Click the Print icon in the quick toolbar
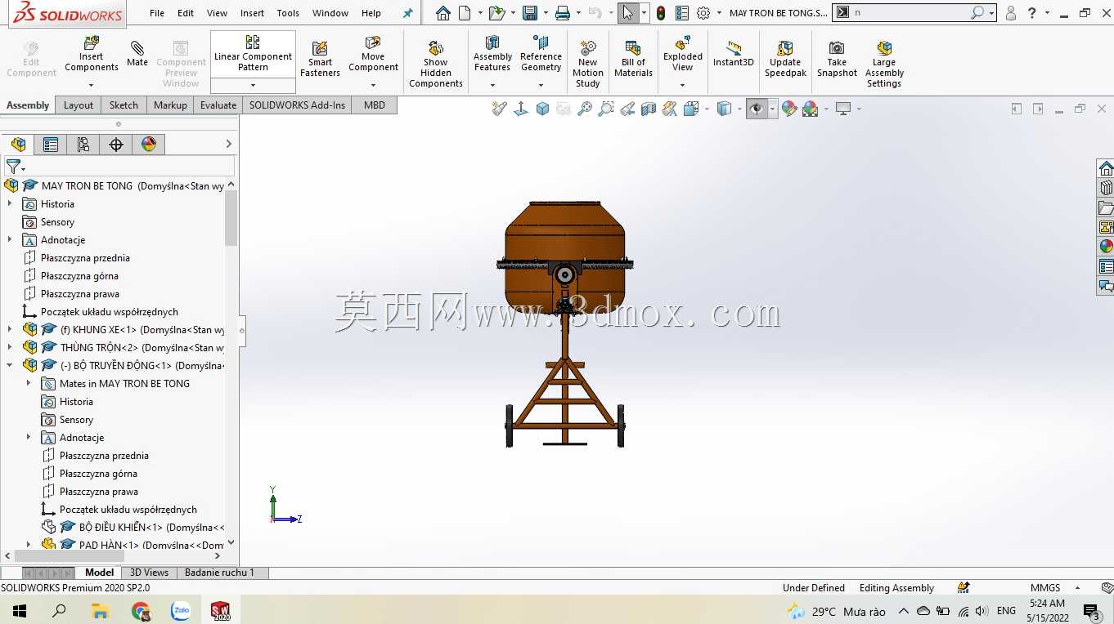This screenshot has height=624, width=1114. [x=562, y=13]
